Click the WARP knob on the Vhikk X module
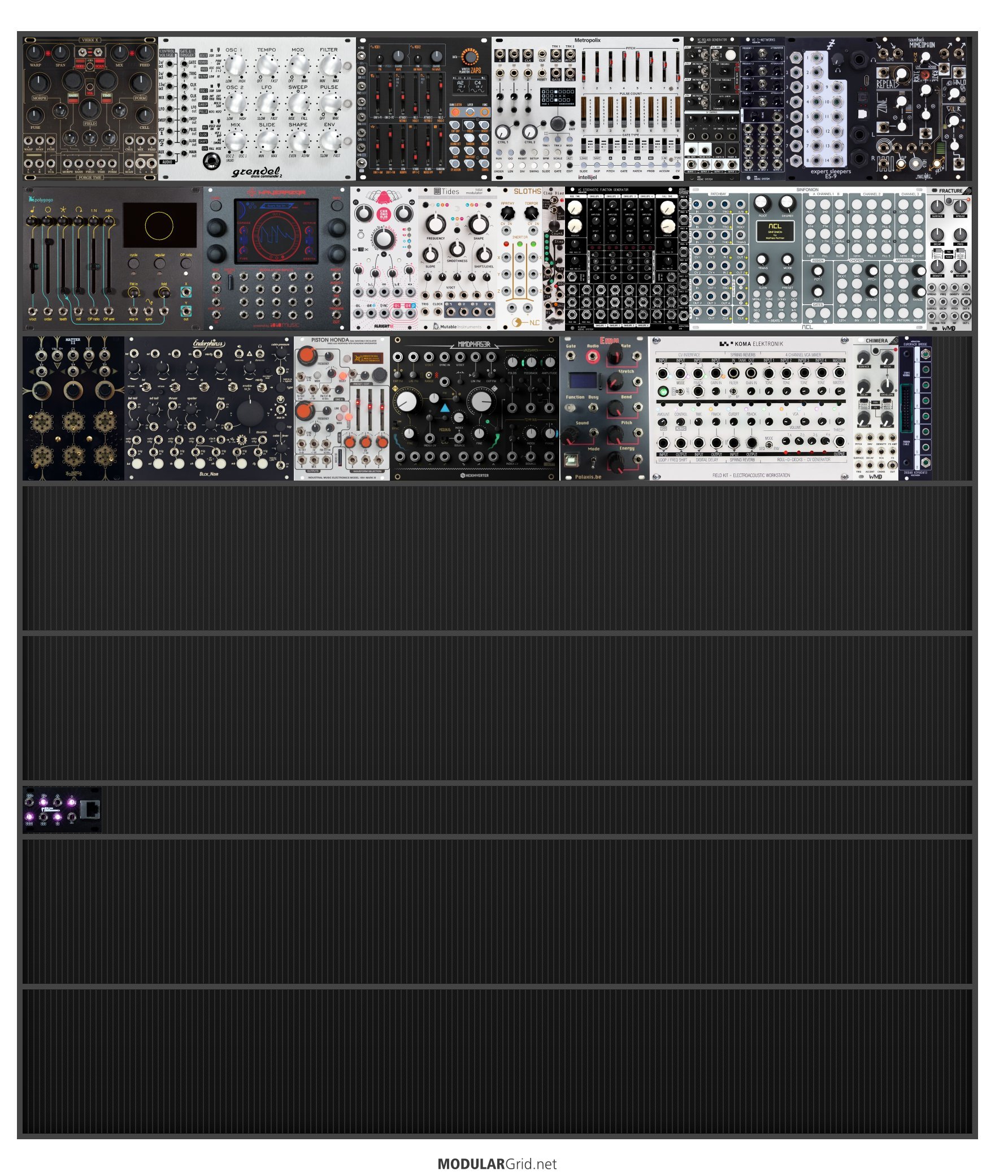The height and width of the screenshot is (1176, 995). [x=35, y=53]
